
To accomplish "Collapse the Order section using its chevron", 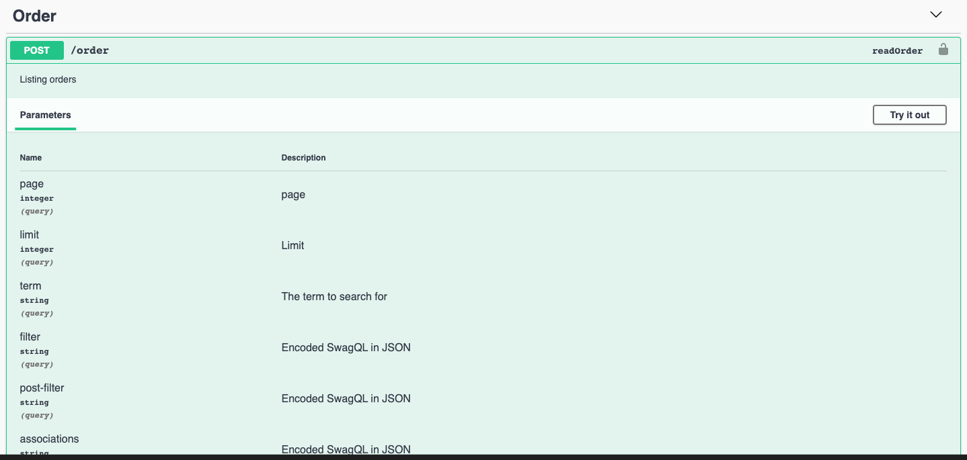I will [x=936, y=13].
